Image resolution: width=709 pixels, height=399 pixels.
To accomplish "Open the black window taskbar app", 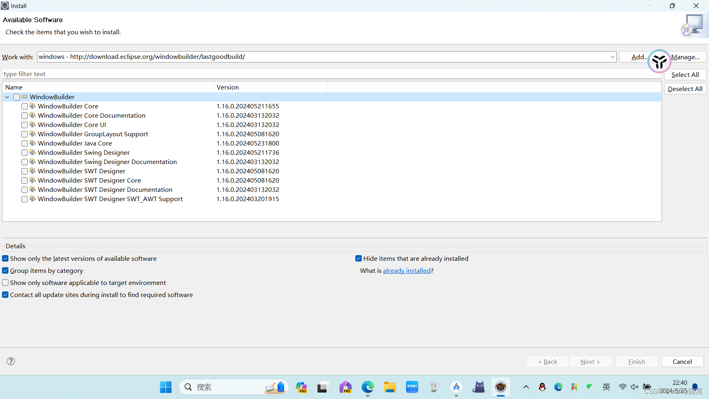I will (323, 387).
